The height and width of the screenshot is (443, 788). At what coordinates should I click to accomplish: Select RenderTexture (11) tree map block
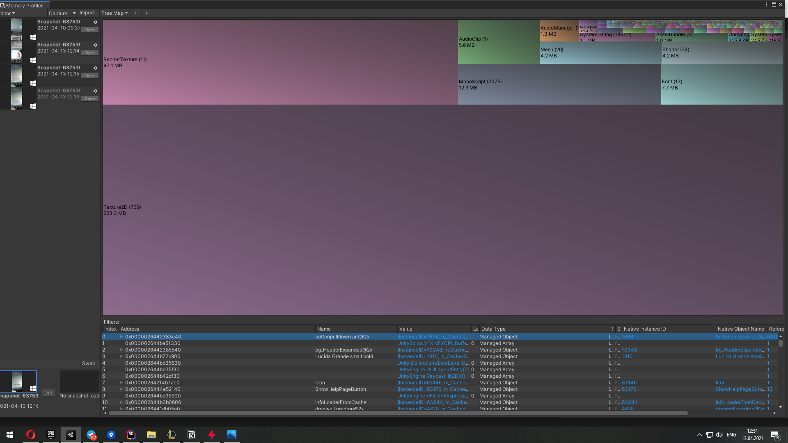click(x=280, y=62)
